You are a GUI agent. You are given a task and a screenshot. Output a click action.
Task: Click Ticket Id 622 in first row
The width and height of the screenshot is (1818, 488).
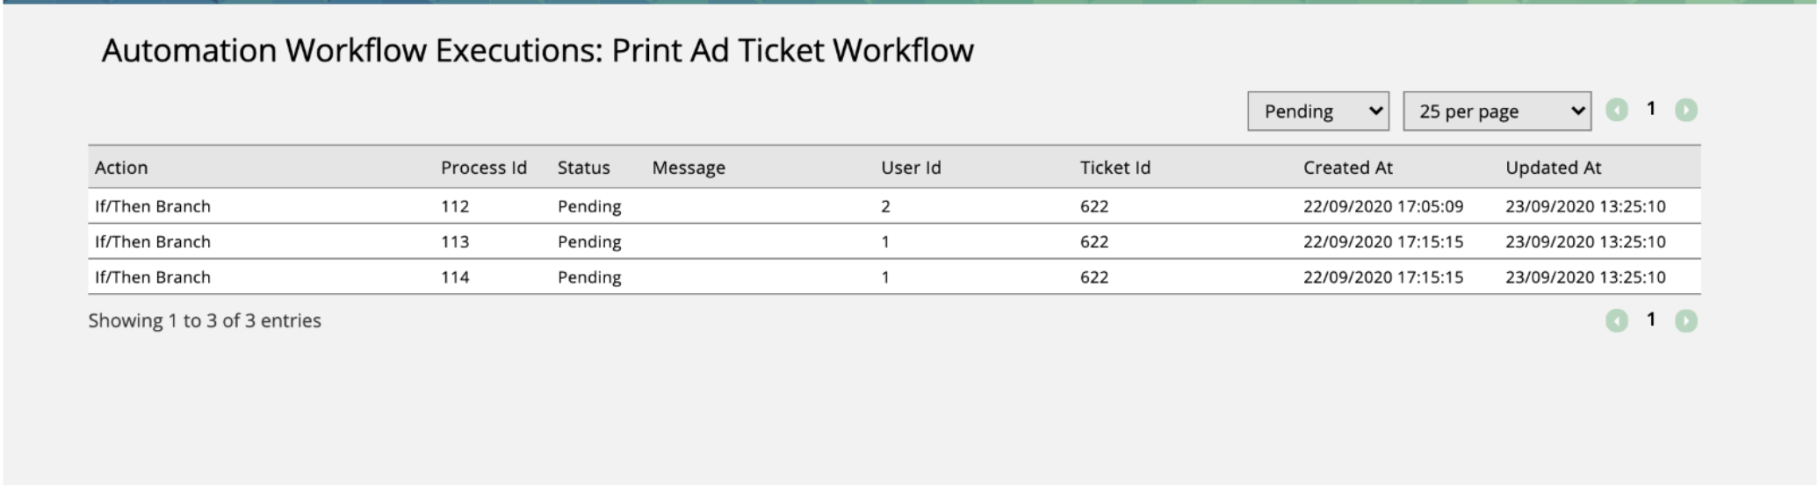[x=1093, y=206]
